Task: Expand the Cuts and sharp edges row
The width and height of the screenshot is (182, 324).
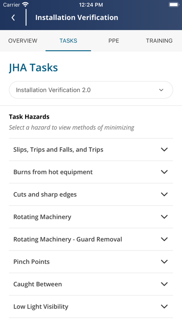Action: click(91, 195)
